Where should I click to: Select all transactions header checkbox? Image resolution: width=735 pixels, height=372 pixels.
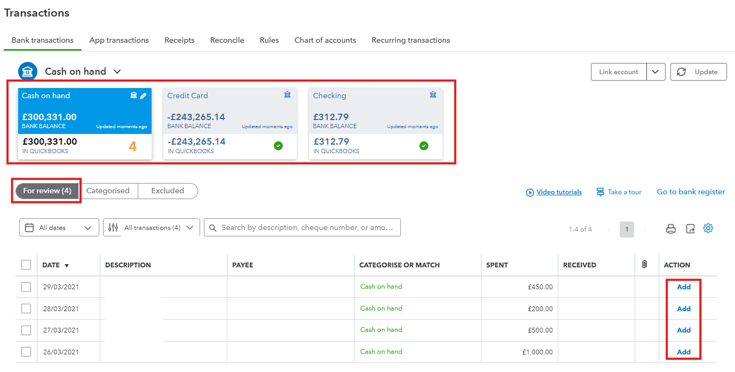click(26, 265)
